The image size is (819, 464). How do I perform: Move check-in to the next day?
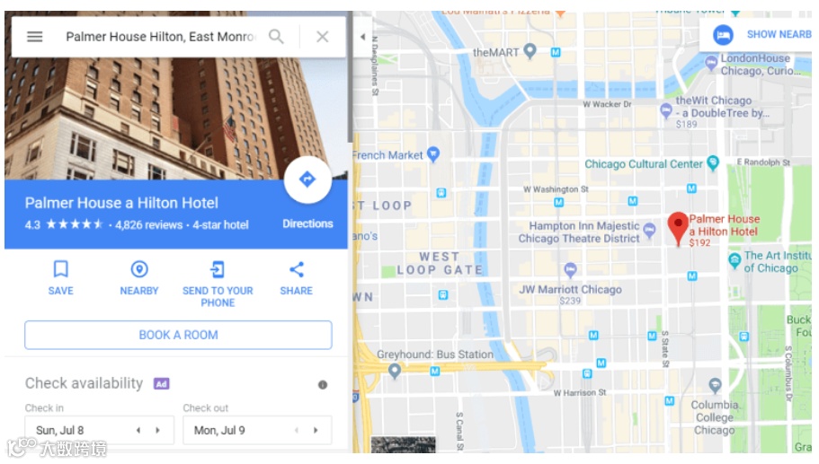pyautogui.click(x=157, y=430)
